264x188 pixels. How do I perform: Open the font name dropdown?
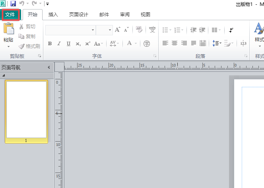[93, 30]
